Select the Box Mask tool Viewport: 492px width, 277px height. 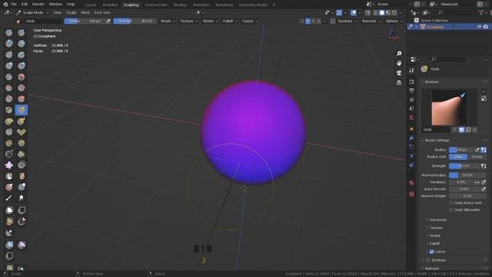click(9, 210)
